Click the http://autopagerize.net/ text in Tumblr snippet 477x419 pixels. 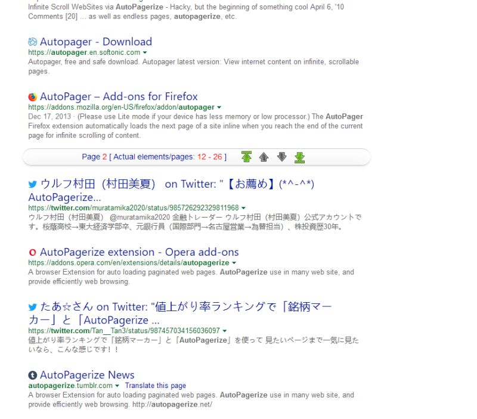172,405
